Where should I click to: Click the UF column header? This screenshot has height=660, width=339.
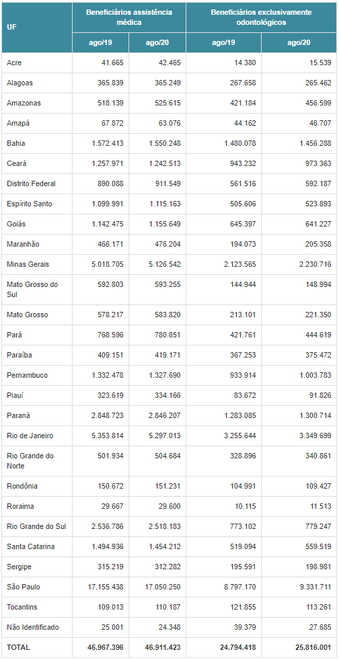tap(11, 28)
